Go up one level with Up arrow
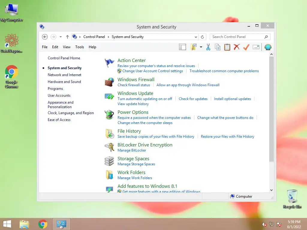This screenshot has height=230, width=307. (67, 37)
